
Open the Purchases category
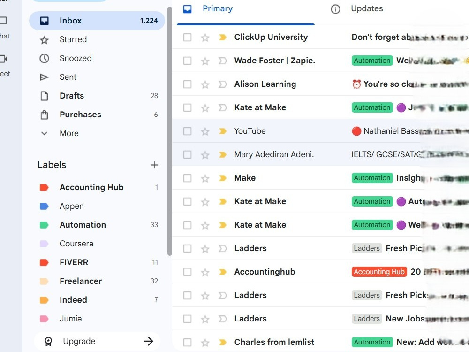tap(97, 115)
